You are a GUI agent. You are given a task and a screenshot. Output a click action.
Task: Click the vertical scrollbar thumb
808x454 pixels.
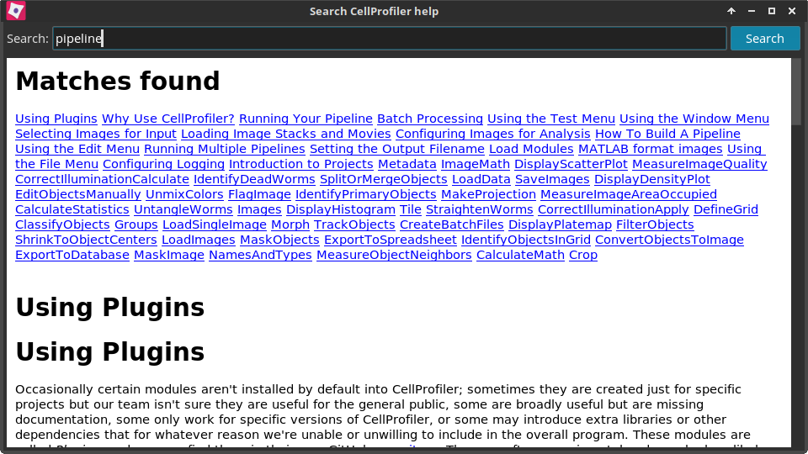(x=796, y=91)
